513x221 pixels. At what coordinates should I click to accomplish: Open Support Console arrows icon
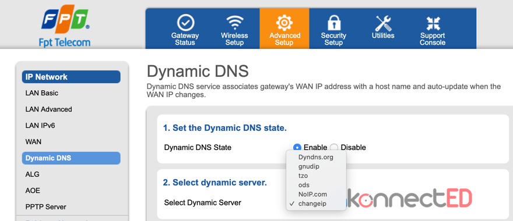point(433,23)
